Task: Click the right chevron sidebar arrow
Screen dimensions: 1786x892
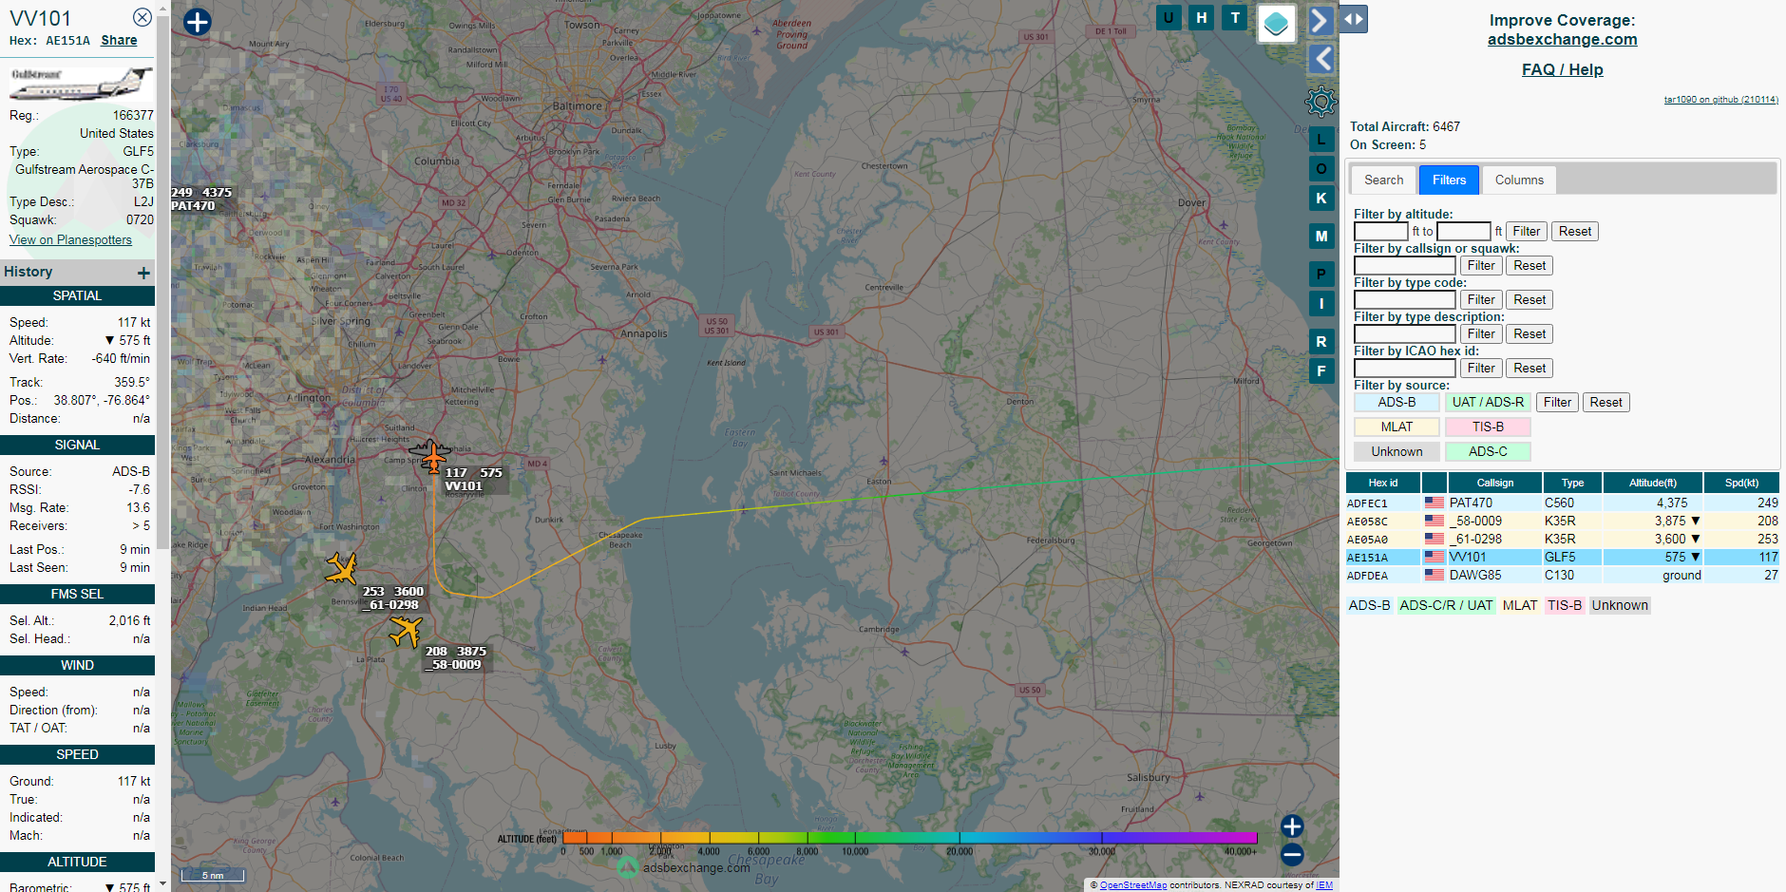Action: click(x=1320, y=21)
